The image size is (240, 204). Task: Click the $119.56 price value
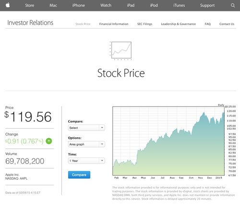28,117
